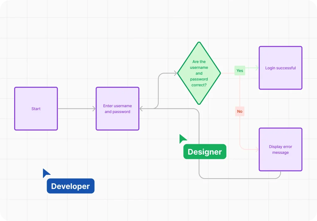Select arrowhead pointing into Display error message
This screenshot has width=317, height=221.
click(x=257, y=150)
